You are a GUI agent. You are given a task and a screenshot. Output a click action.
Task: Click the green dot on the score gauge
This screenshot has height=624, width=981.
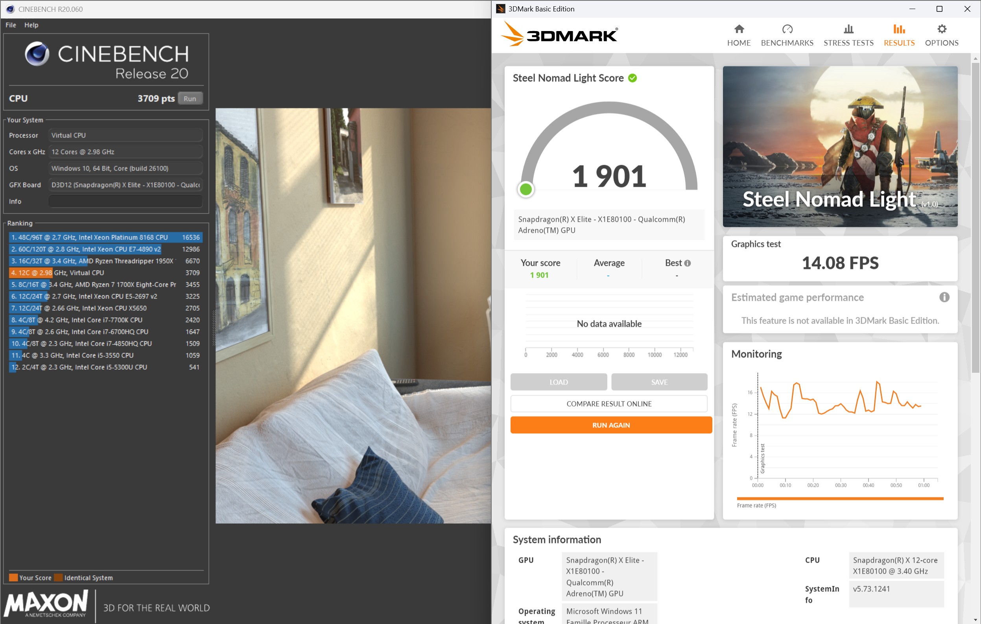pyautogui.click(x=526, y=190)
